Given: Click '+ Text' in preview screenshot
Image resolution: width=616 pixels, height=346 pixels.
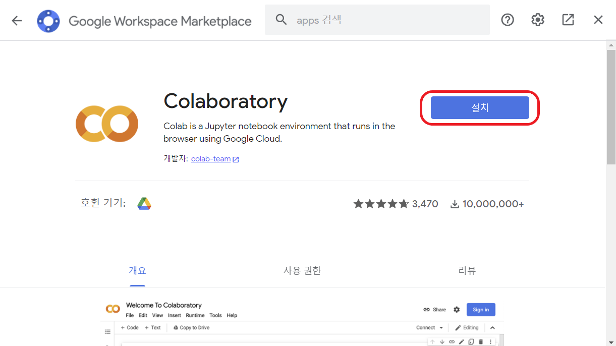Looking at the screenshot, I should click(152, 328).
